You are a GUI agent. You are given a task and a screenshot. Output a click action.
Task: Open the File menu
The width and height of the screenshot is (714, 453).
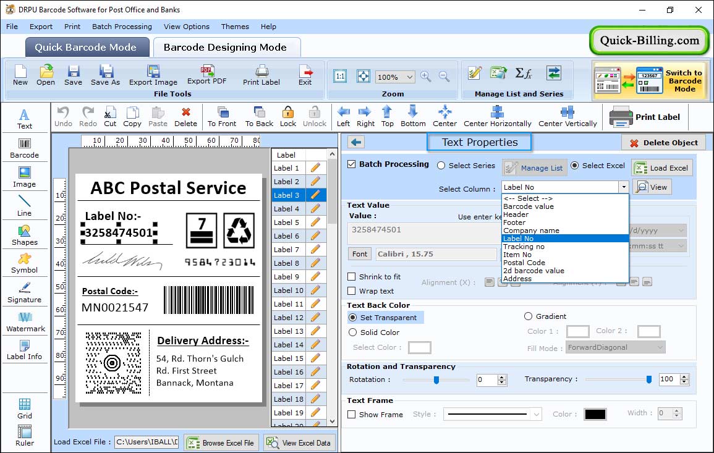[x=12, y=27]
